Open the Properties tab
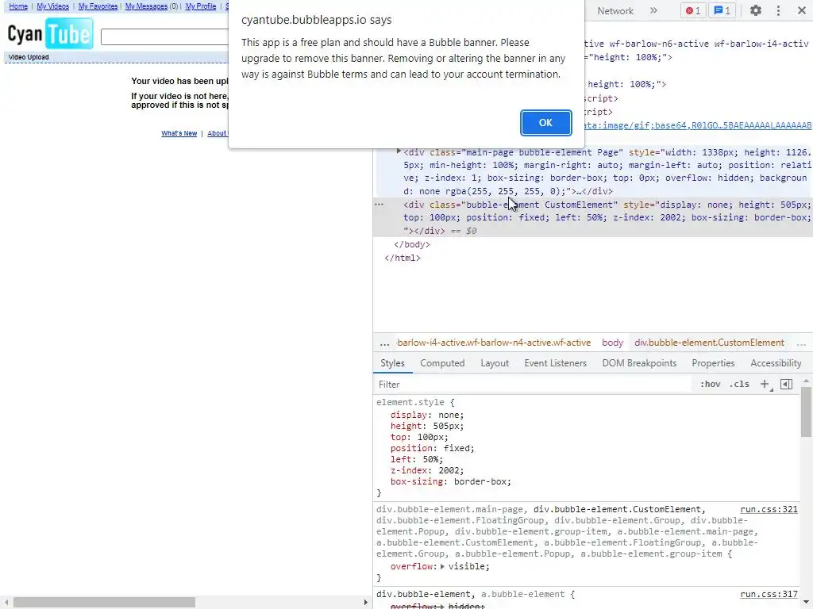The width and height of the screenshot is (813, 609). pyautogui.click(x=713, y=363)
